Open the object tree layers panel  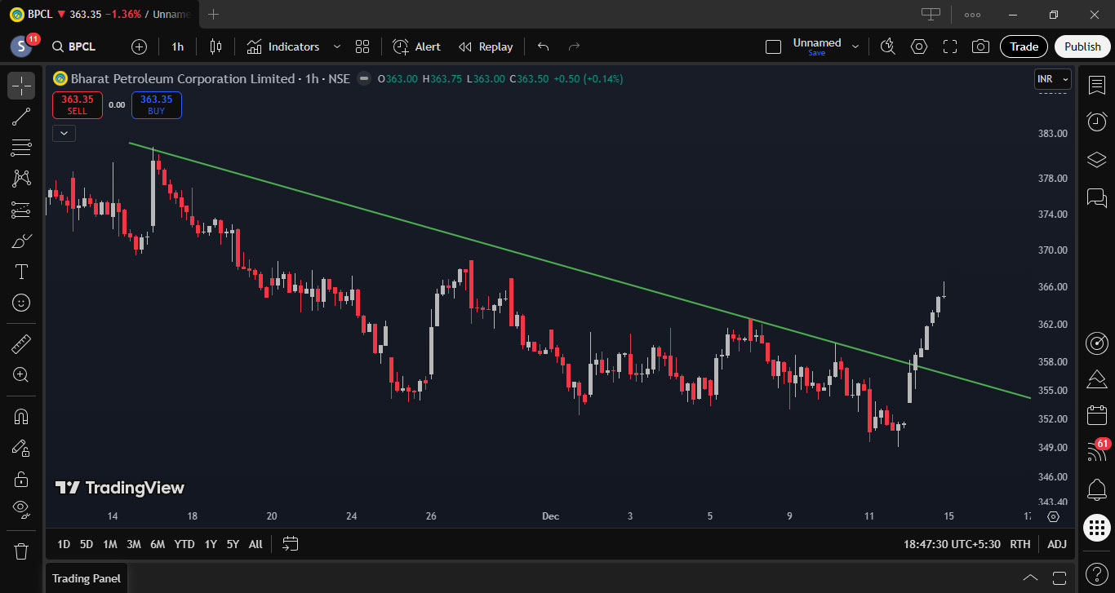coord(1097,159)
